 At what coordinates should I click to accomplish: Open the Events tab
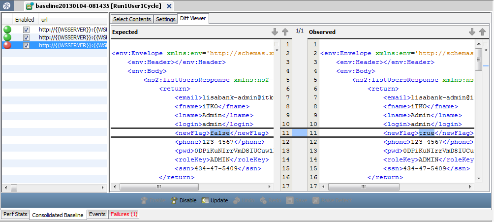(97, 215)
